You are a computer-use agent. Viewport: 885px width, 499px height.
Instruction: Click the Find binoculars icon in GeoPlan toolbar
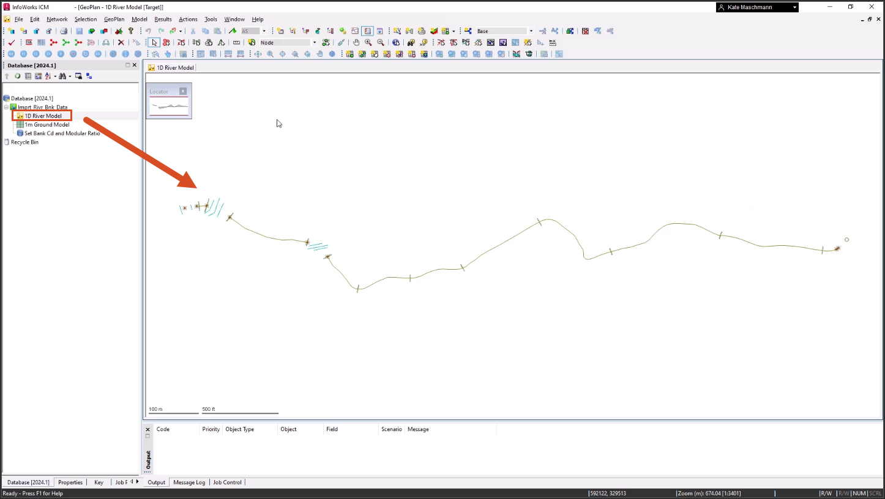(411, 43)
